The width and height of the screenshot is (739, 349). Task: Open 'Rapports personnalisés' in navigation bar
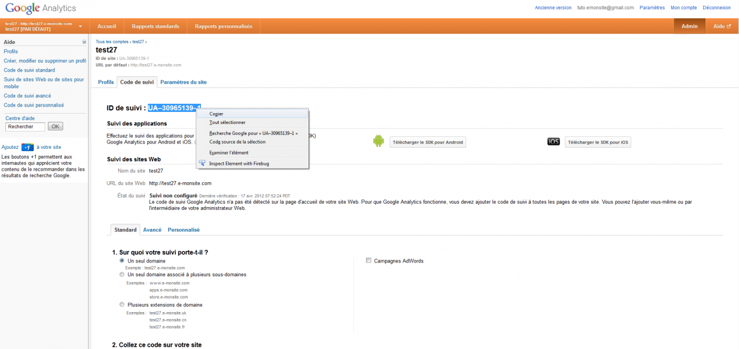(x=223, y=26)
